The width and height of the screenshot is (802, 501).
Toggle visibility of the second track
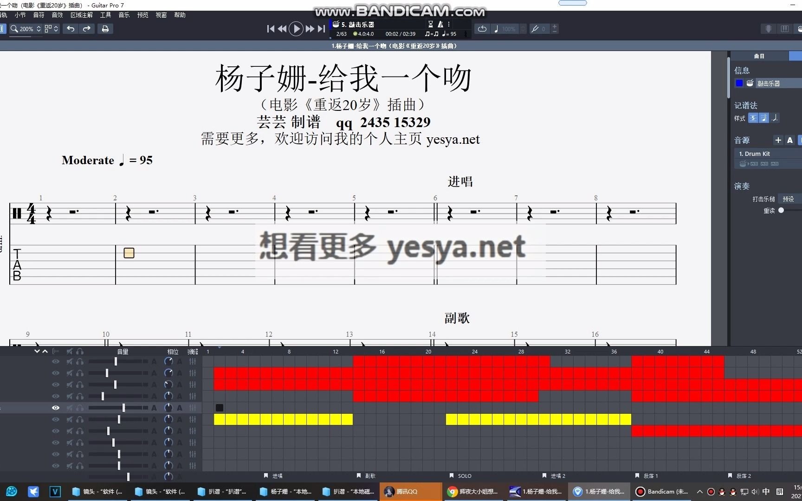point(56,373)
